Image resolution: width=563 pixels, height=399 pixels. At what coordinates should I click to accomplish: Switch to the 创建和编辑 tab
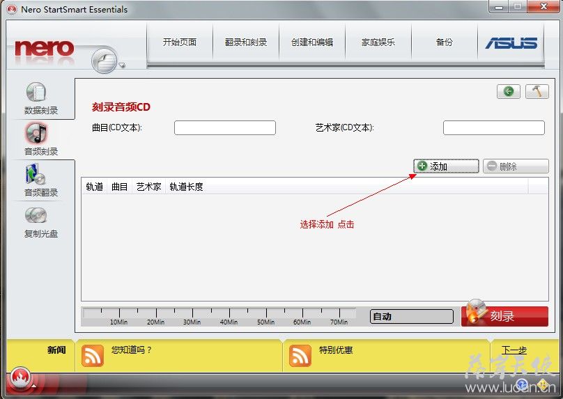[312, 42]
